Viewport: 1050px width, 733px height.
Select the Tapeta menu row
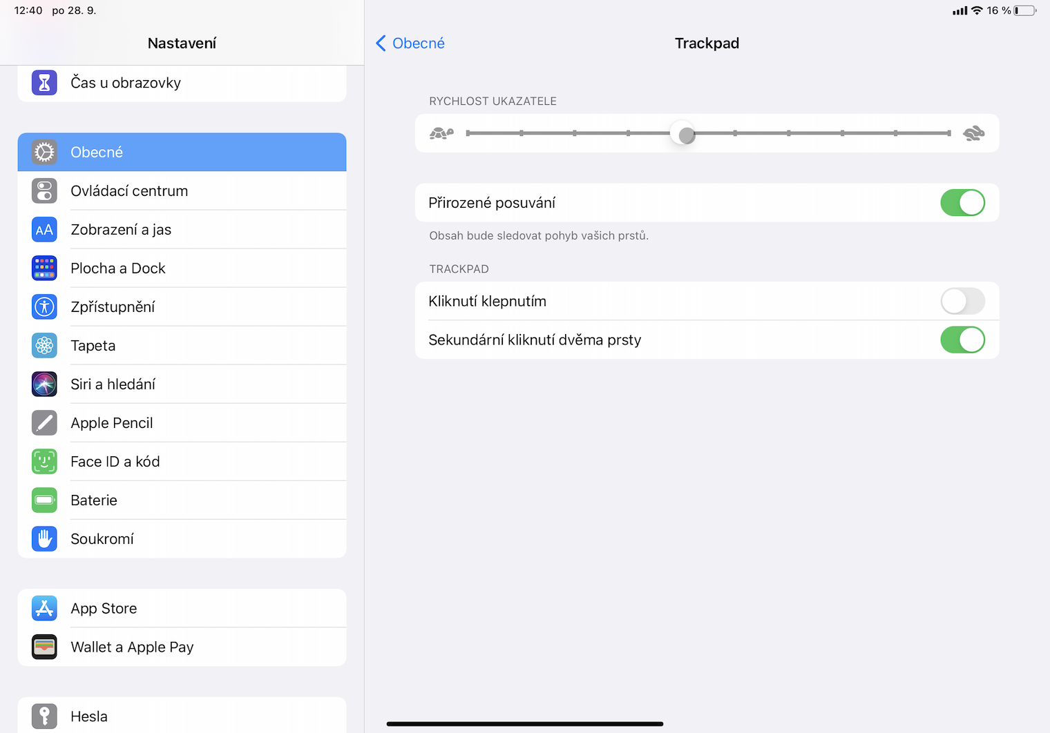coord(182,346)
